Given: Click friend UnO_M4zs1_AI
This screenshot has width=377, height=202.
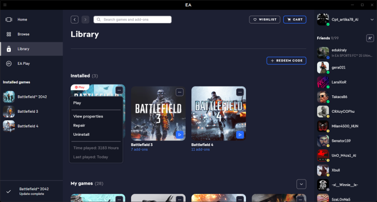Looking at the screenshot, I should [345, 155].
